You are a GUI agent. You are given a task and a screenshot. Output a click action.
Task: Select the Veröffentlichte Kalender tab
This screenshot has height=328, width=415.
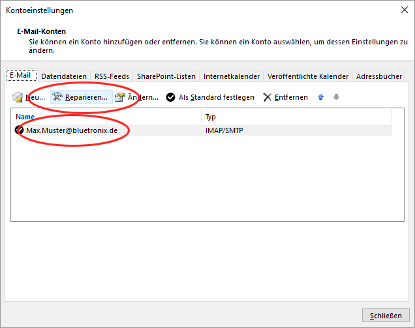pos(308,76)
